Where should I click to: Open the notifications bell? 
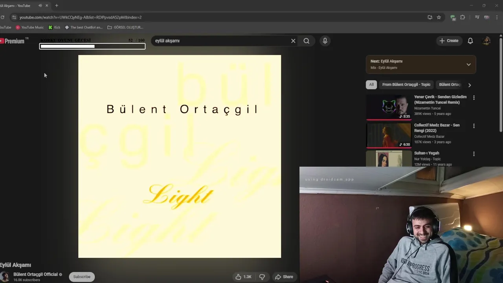[470, 41]
